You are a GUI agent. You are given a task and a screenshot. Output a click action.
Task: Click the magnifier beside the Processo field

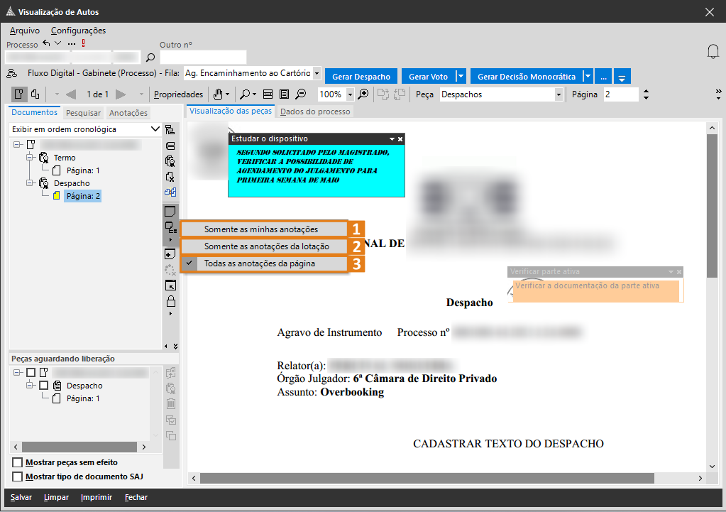[x=150, y=58]
